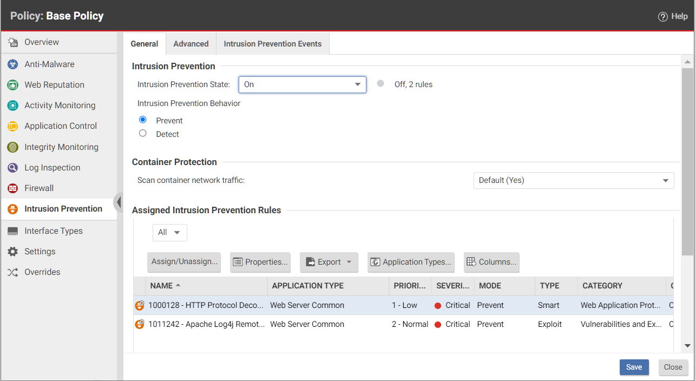
Task: Open the Activity Monitoring icon
Action: [x=12, y=106]
